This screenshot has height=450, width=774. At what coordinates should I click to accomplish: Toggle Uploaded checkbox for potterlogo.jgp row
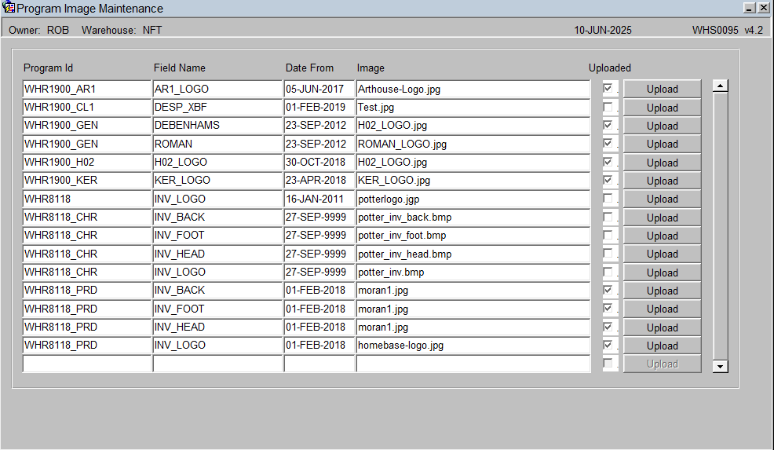click(x=608, y=199)
